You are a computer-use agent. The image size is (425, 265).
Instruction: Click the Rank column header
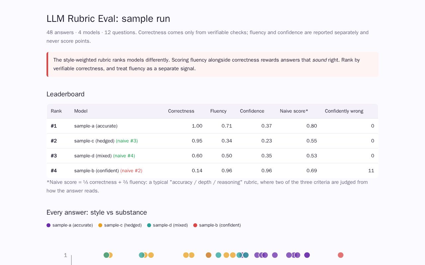[x=56, y=111]
